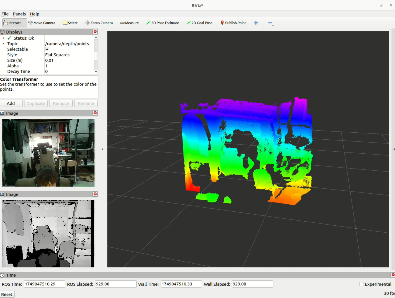Viewport: 395px width, 298px height.
Task: Pick the Measure tool
Action: click(129, 23)
